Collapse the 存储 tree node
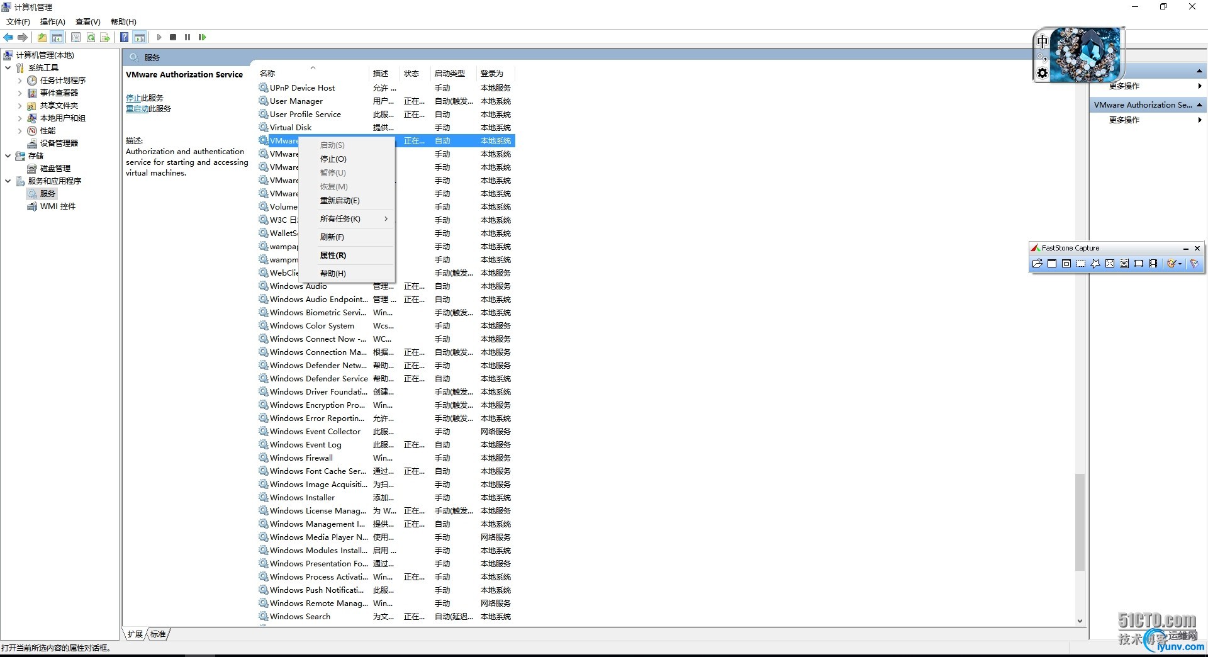The height and width of the screenshot is (657, 1208). [8, 156]
